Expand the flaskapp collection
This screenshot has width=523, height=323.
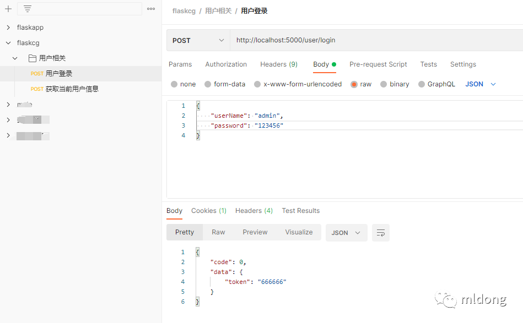8,28
